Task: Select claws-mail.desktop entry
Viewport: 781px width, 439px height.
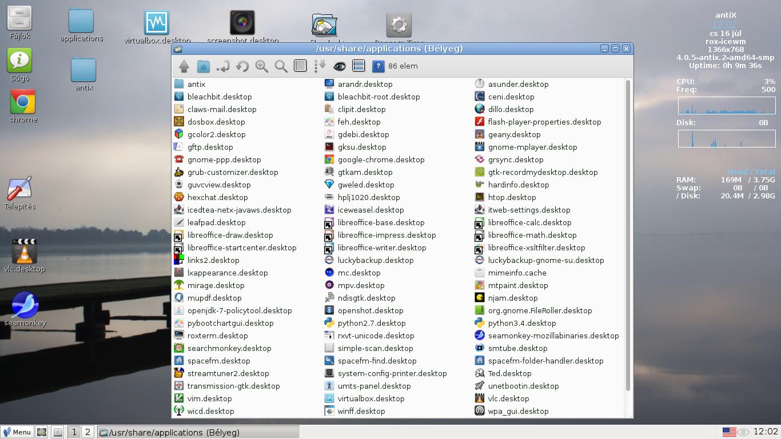Action: click(x=215, y=109)
